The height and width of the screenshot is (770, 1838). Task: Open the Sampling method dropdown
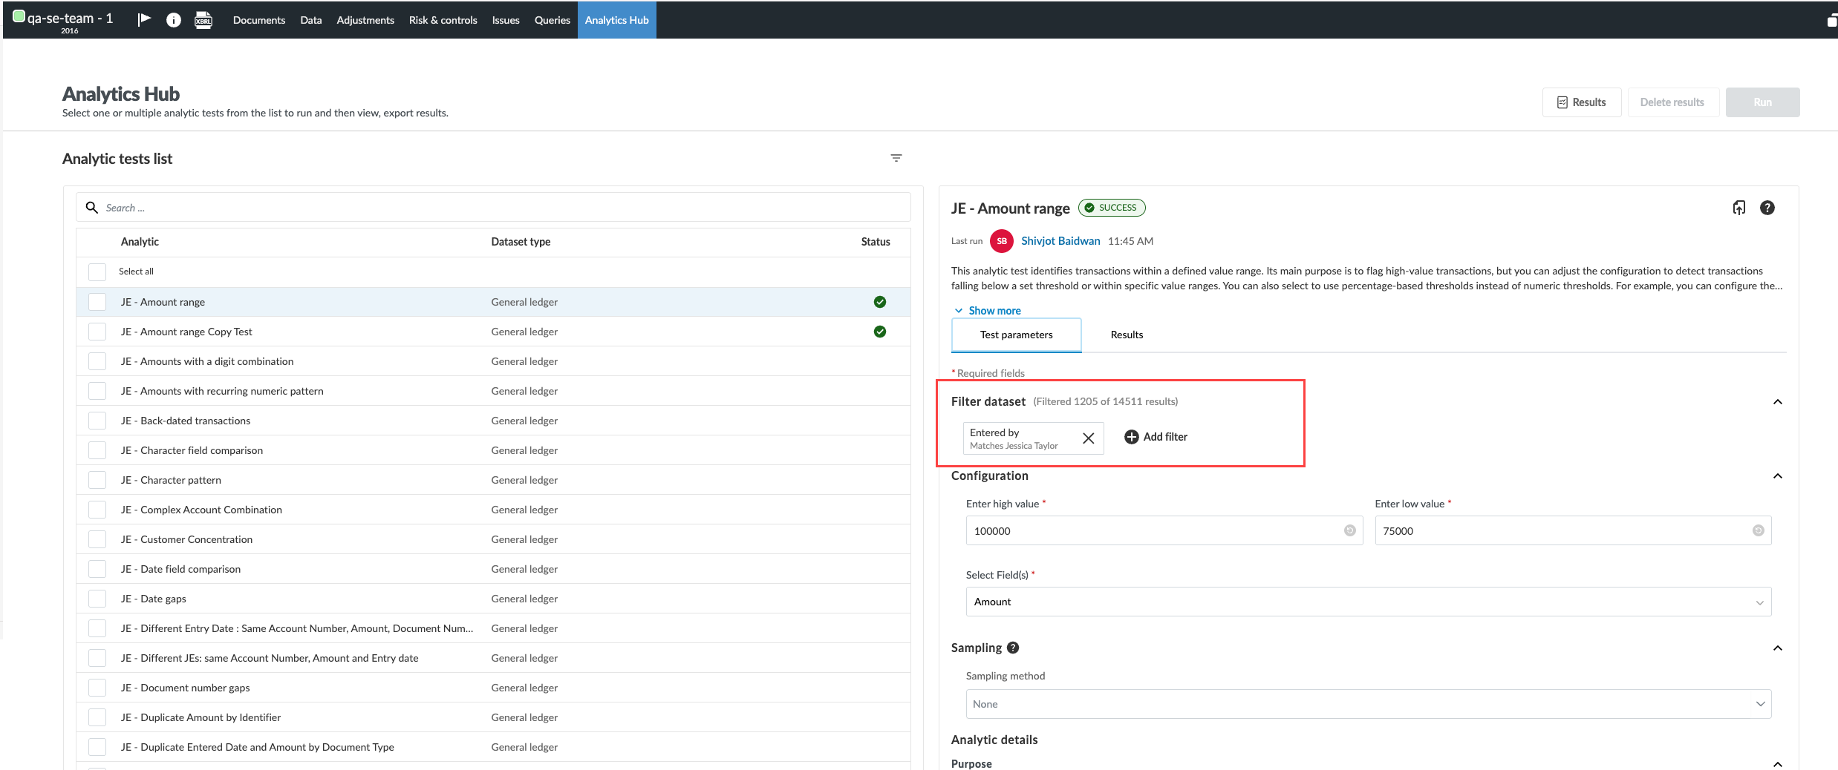click(1369, 704)
